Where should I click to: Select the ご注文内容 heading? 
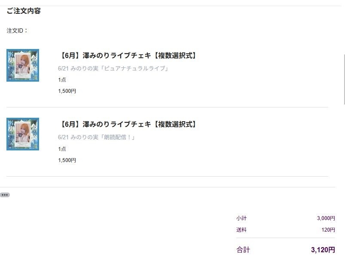click(24, 11)
